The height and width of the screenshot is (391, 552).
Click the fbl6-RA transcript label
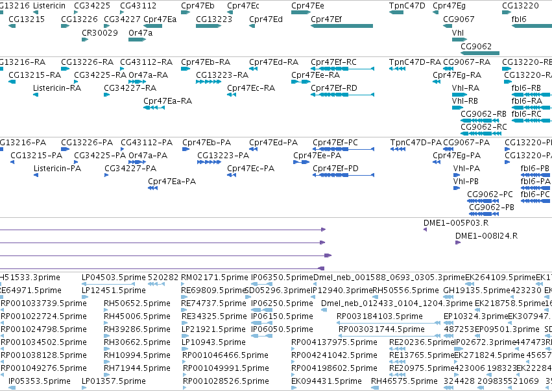(x=527, y=101)
